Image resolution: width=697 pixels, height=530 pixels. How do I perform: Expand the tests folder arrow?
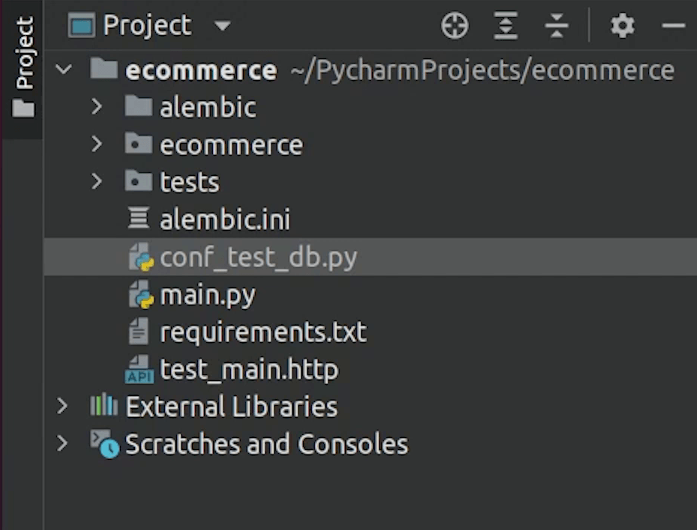point(96,182)
